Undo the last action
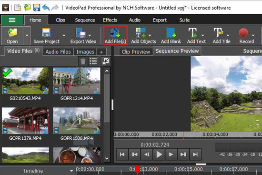 click(46, 8)
